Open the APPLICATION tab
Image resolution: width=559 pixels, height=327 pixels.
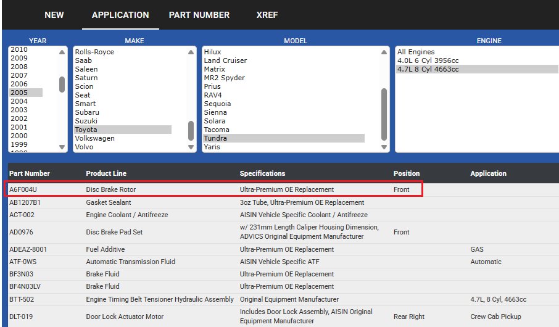pyautogui.click(x=120, y=15)
